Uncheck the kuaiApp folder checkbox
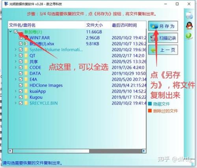 (x=20, y=91)
